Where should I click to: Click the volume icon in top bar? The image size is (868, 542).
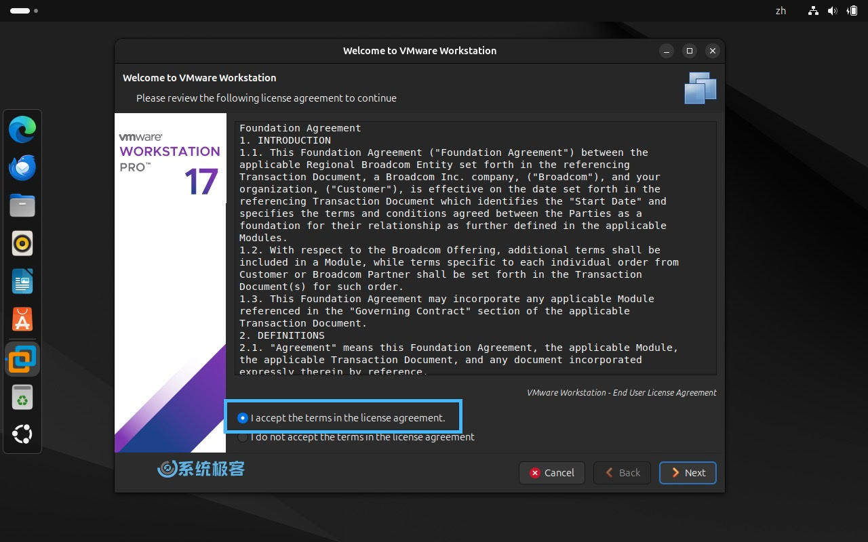[832, 11]
